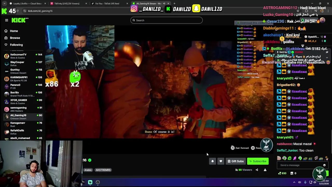Open the round gray taskbar app
This screenshot has height=187, width=332.
98,182
